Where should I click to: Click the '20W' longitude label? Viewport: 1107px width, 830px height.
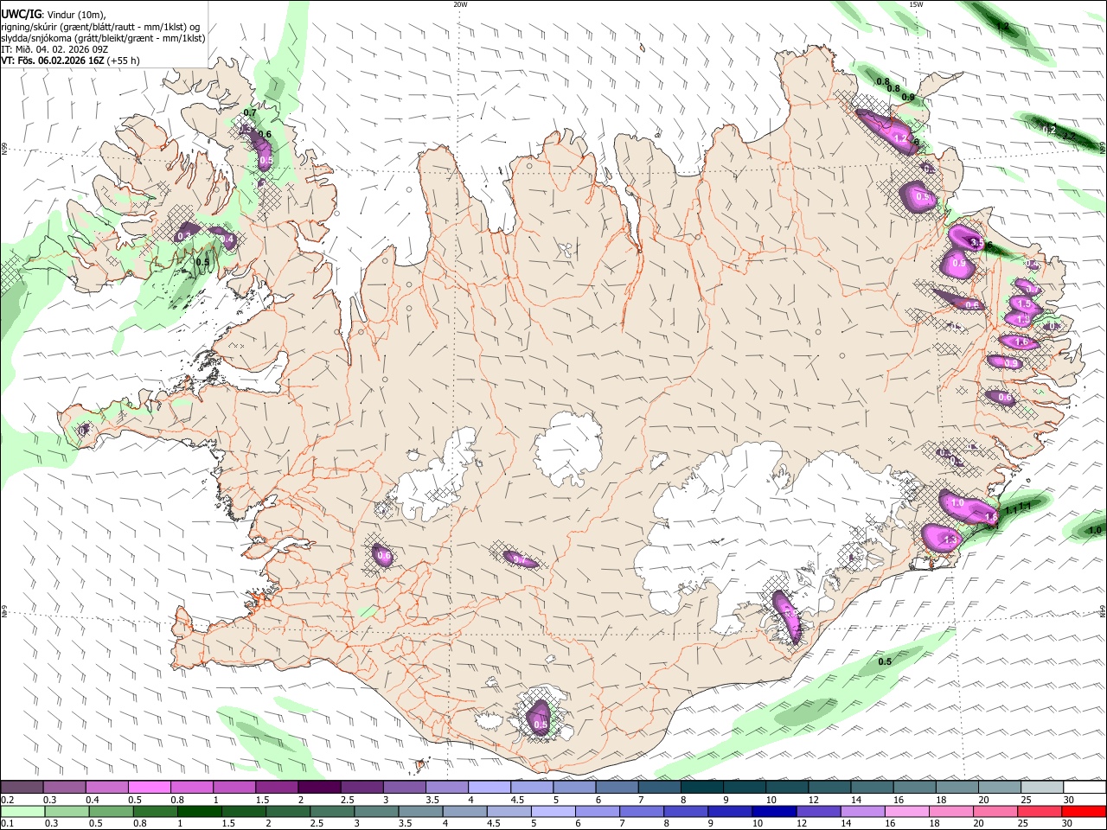pos(460,4)
